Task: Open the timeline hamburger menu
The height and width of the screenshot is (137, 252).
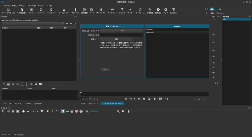Action: tap(3, 111)
